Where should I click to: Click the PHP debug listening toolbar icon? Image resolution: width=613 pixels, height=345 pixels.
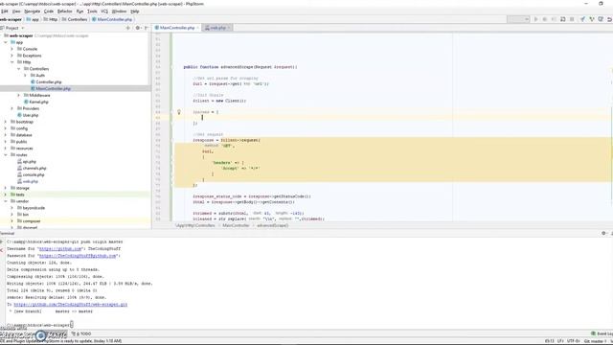coord(563,19)
